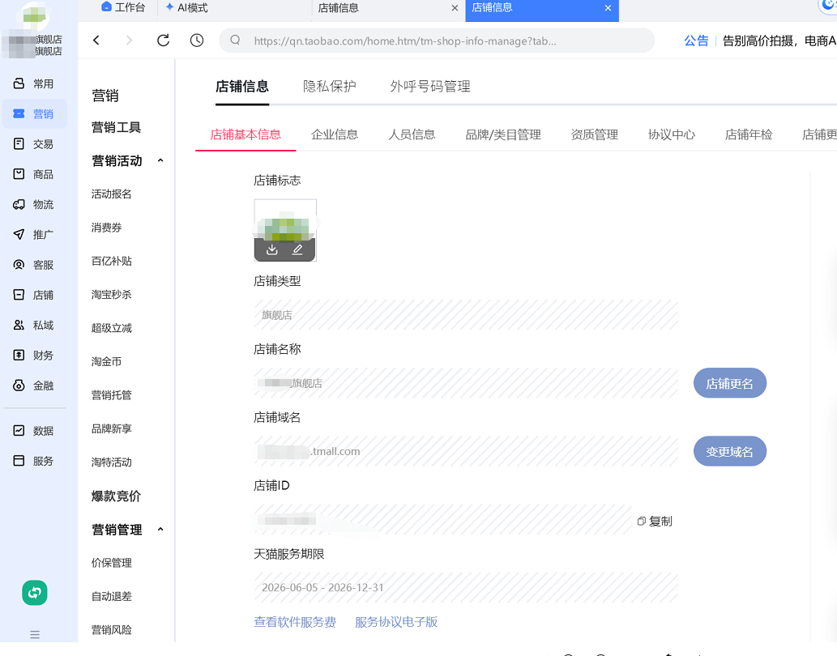Switch to the 工作台 tab
The image size is (837, 656).
coord(123,7)
